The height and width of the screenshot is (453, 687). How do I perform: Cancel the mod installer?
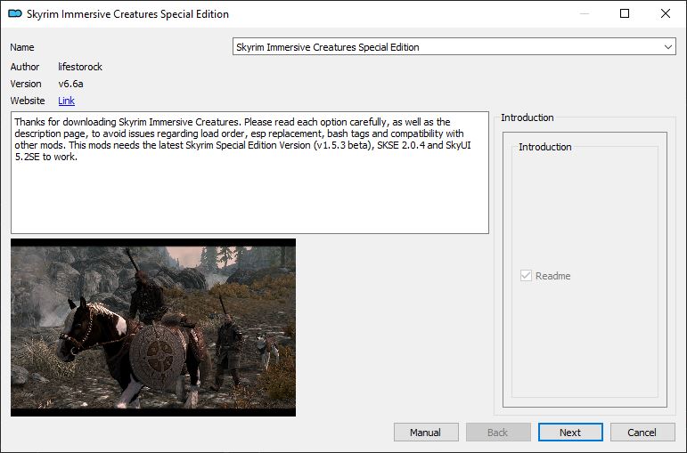tap(642, 433)
